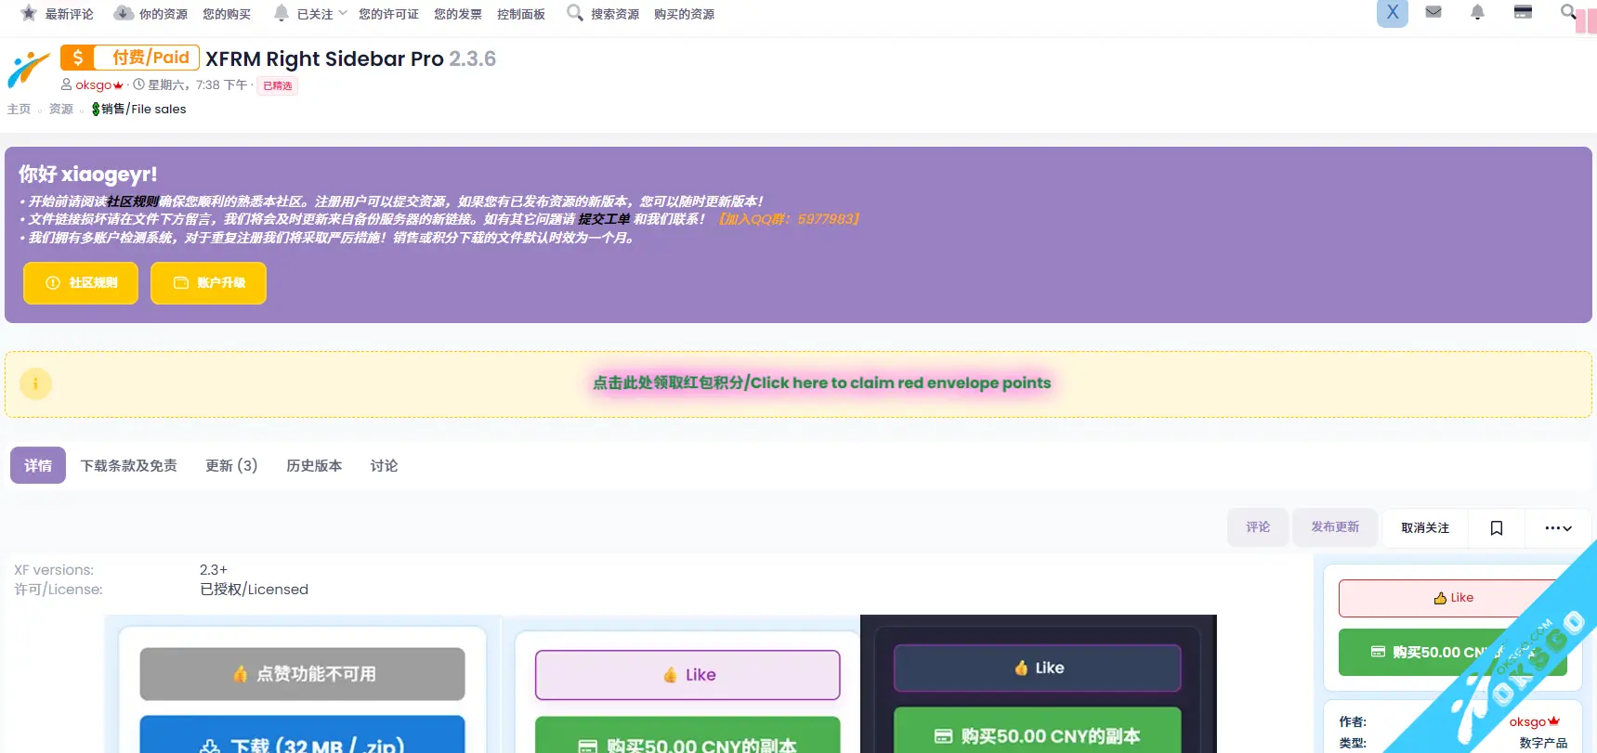Click the 评论 review button
Screen dimensions: 1597x753
1258,527
